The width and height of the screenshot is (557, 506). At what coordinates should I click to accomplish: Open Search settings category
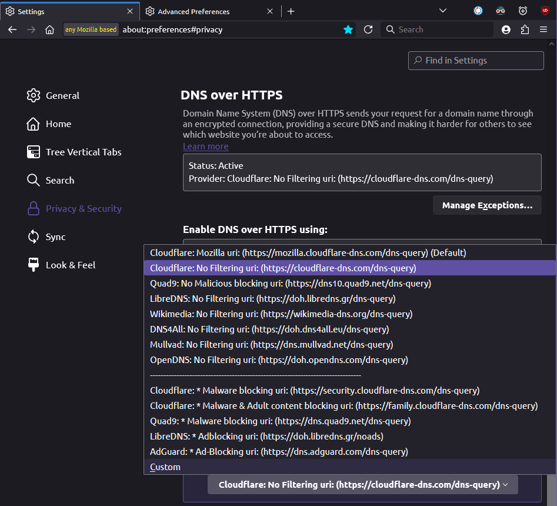[51, 180]
